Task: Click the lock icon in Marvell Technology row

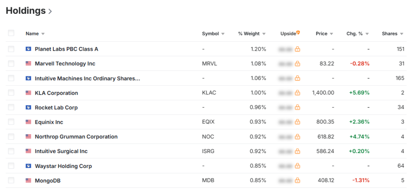Action: 298,64
